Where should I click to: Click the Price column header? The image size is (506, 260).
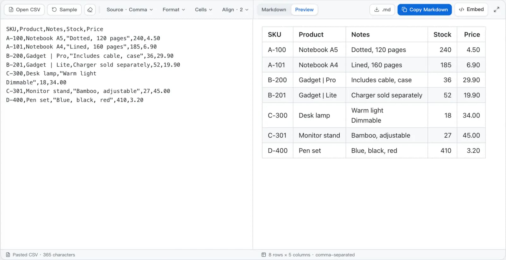point(471,35)
